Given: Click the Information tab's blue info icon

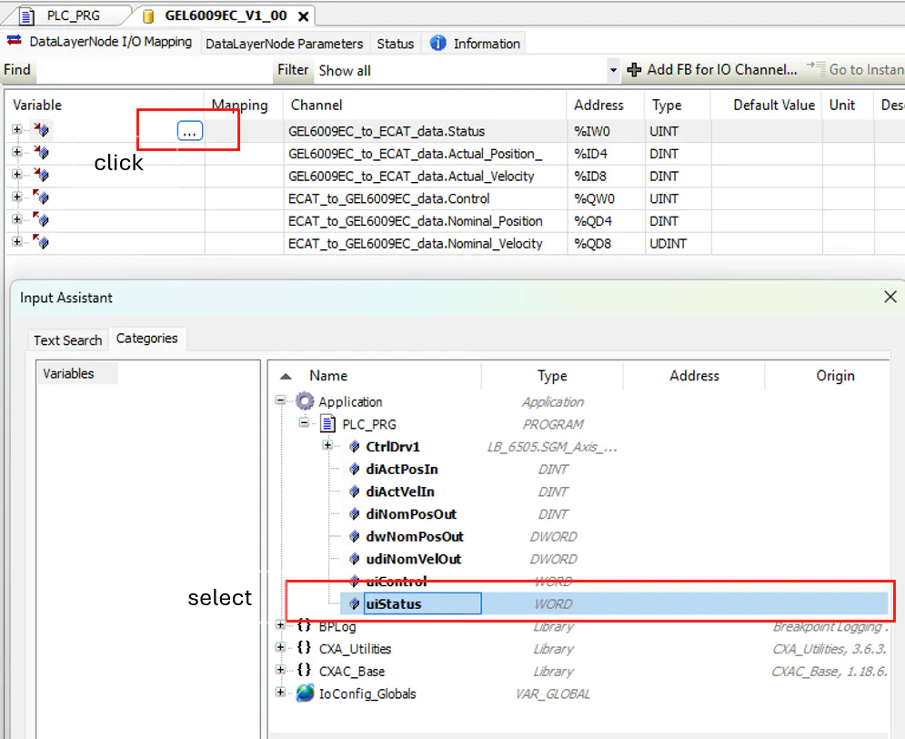Looking at the screenshot, I should (438, 43).
